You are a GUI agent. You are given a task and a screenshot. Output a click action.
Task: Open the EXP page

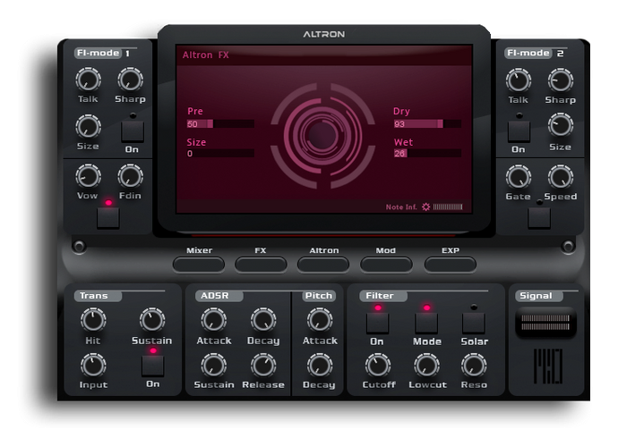(x=451, y=265)
